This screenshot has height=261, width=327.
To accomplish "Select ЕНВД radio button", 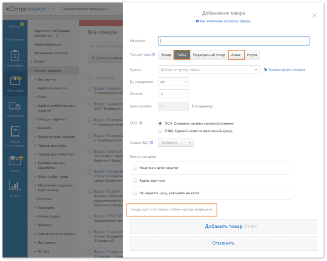I will tap(160, 131).
